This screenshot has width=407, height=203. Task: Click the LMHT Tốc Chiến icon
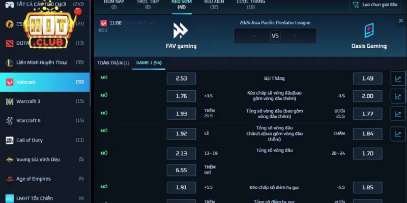pos(10,198)
